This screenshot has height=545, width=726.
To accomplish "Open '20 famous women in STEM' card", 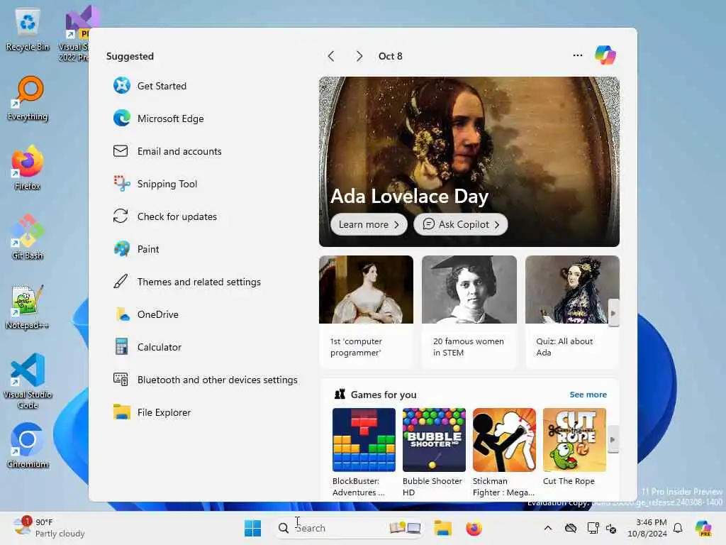I will point(469,312).
